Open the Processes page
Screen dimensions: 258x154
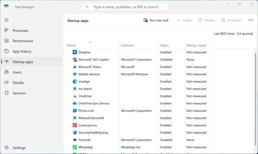click(31, 30)
